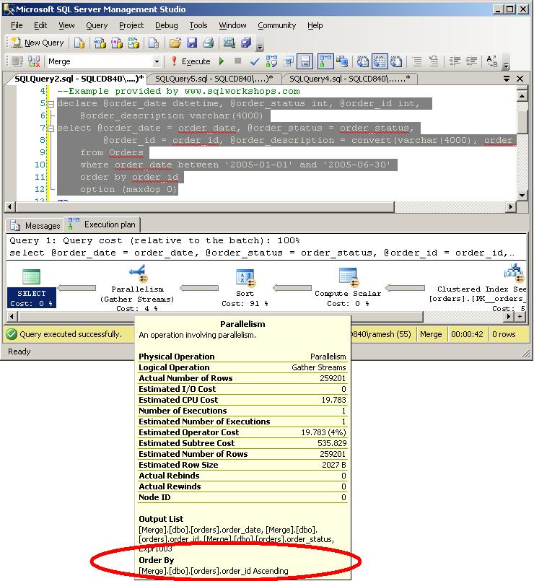The height and width of the screenshot is (581, 534).
Task: Switch to the Messages tab
Action: coord(35,225)
